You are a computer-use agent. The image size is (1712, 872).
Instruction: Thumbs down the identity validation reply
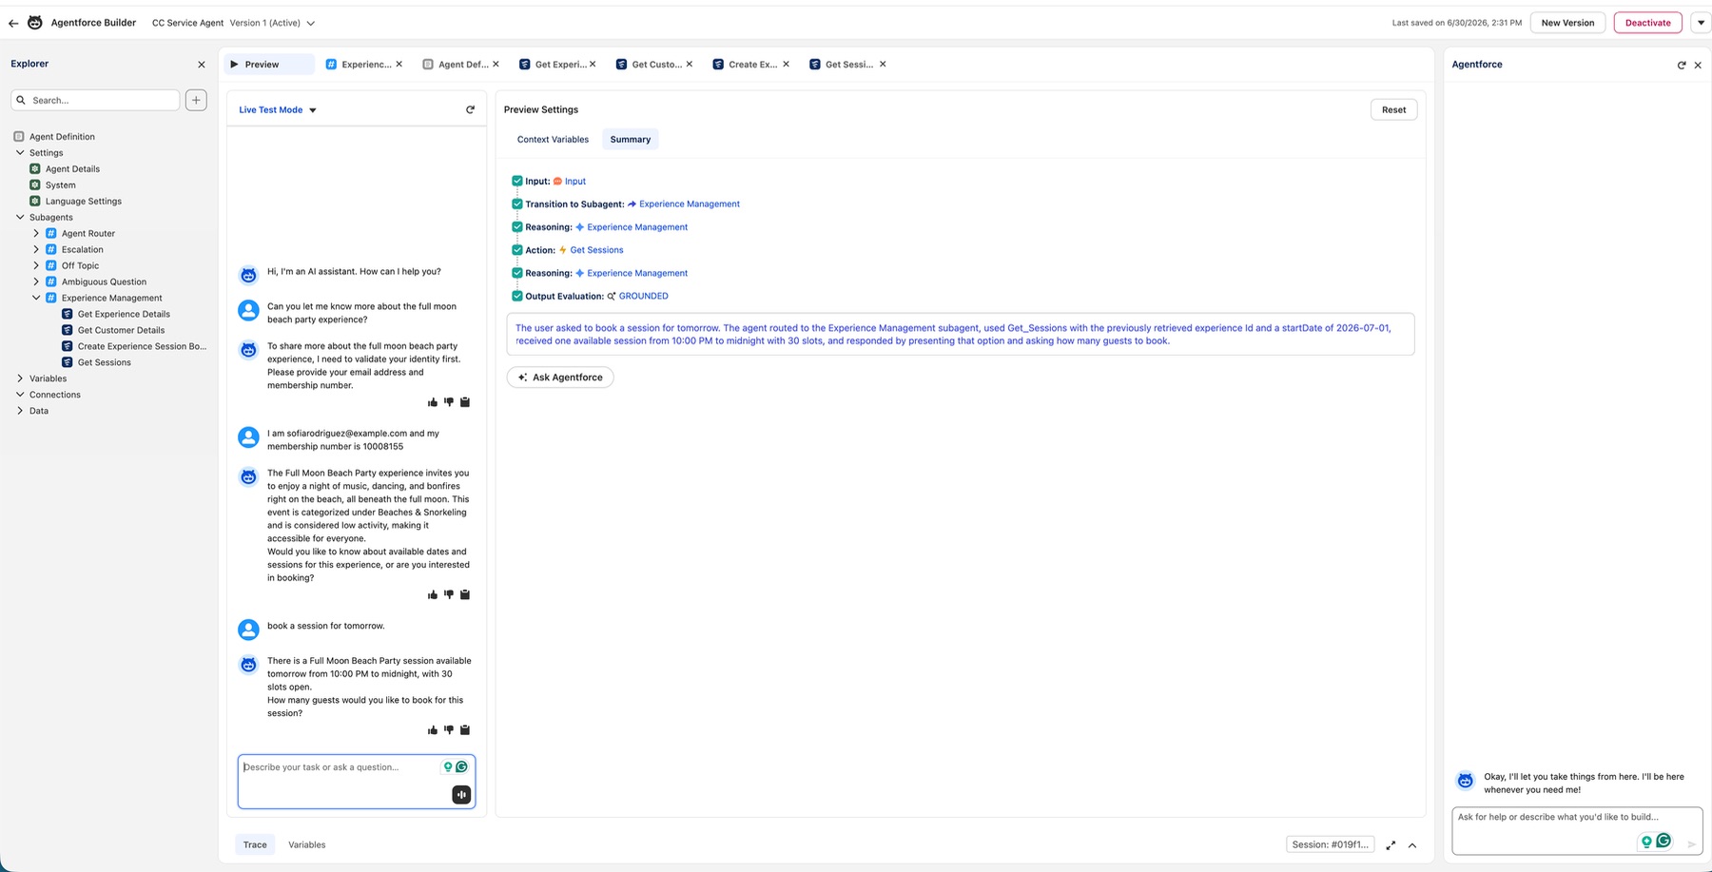(x=449, y=402)
